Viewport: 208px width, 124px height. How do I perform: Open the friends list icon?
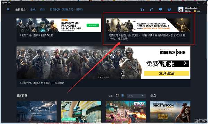[170, 10]
